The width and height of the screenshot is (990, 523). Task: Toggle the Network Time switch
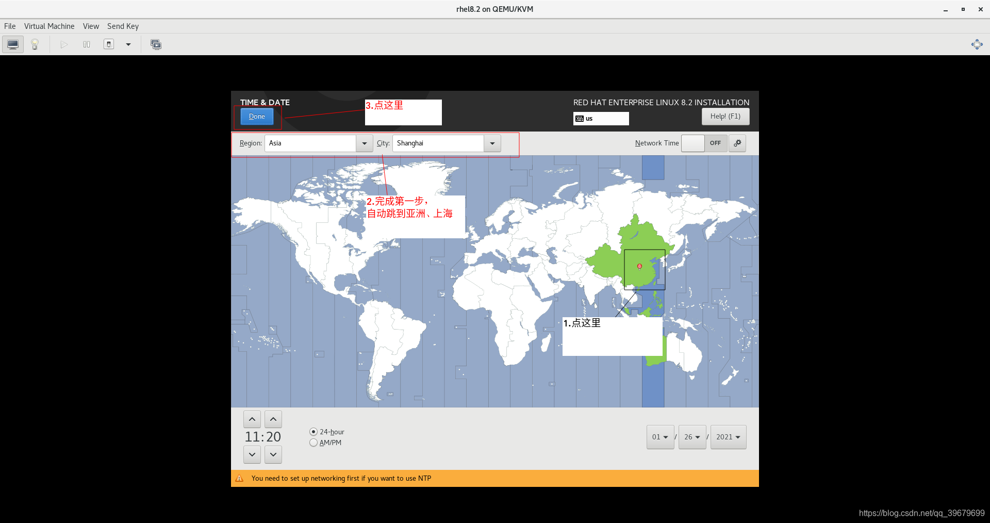point(704,143)
